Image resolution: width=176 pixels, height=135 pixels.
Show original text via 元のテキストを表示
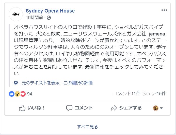pos(40,83)
